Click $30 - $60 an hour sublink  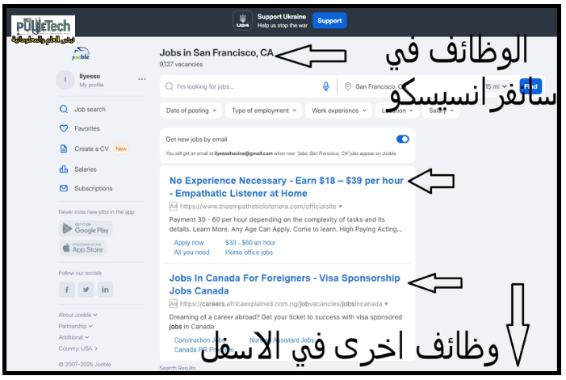click(250, 243)
